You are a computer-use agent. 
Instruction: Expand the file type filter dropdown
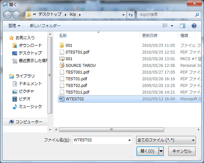(193, 140)
